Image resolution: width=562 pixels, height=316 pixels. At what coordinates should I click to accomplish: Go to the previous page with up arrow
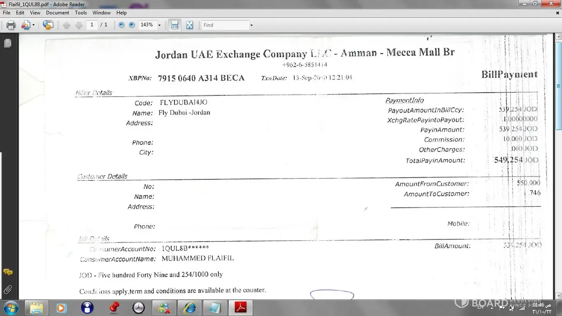[x=67, y=25]
